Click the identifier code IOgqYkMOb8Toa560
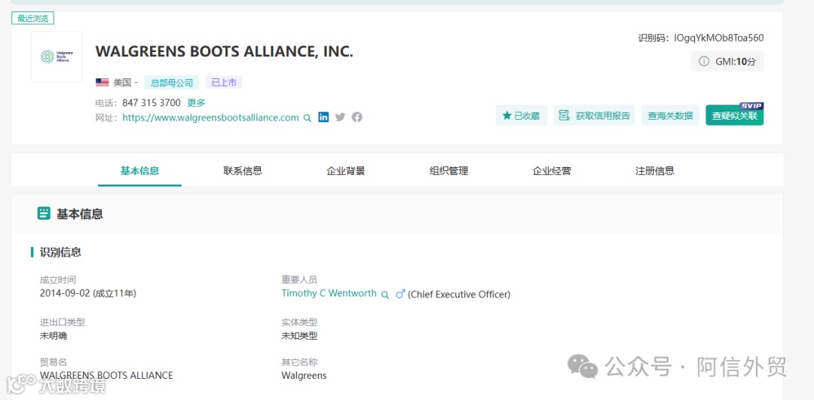Image resolution: width=814 pixels, height=400 pixels. pos(719,38)
